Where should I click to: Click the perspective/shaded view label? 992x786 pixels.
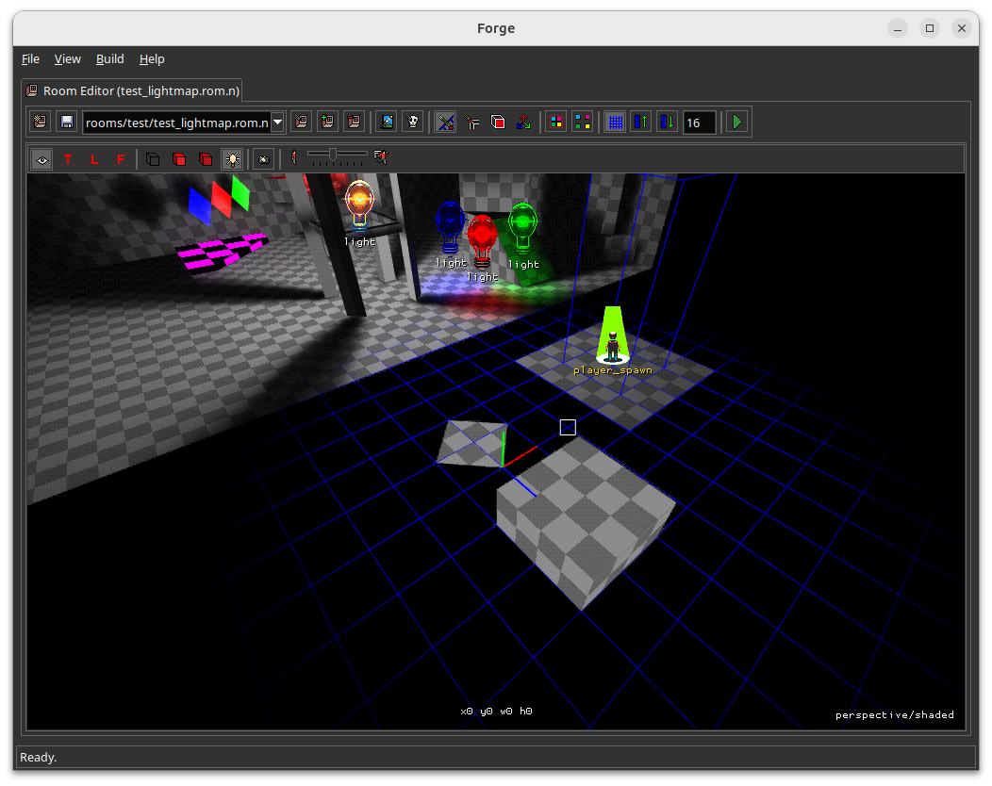coord(895,714)
